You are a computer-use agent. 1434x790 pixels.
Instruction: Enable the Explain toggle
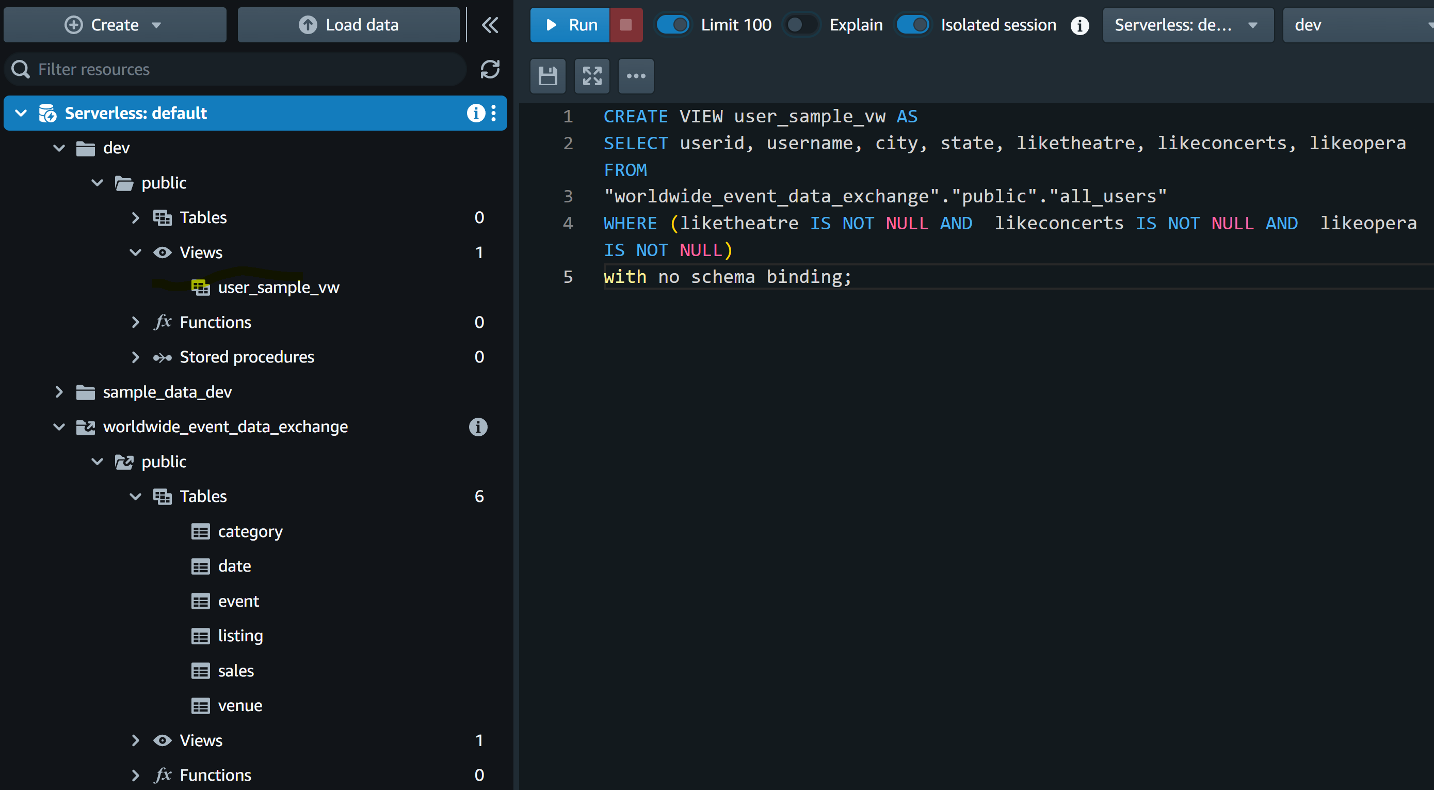click(800, 25)
